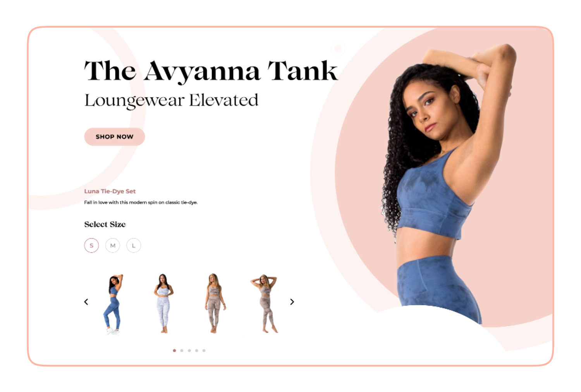Click the Select Size label
Viewport: 581px width, 392px height.
(105, 224)
